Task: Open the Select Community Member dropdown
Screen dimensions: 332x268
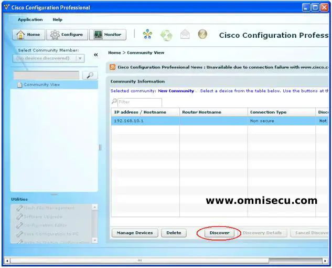Action: click(48, 58)
